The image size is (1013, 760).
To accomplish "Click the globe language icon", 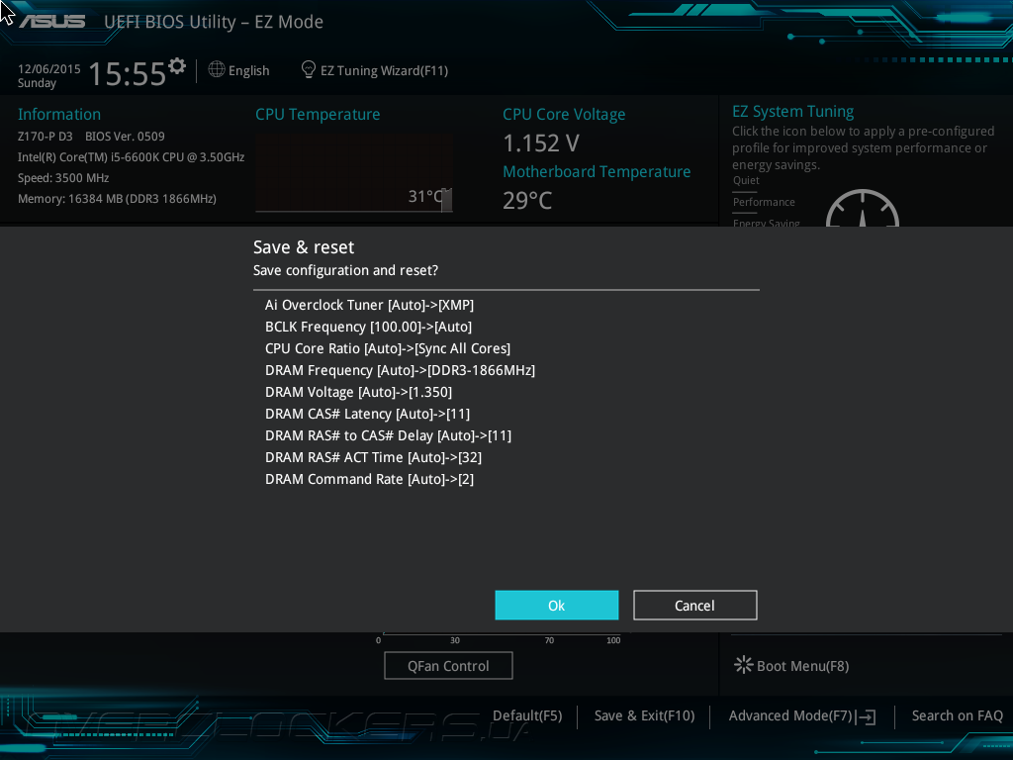I will pyautogui.click(x=217, y=69).
